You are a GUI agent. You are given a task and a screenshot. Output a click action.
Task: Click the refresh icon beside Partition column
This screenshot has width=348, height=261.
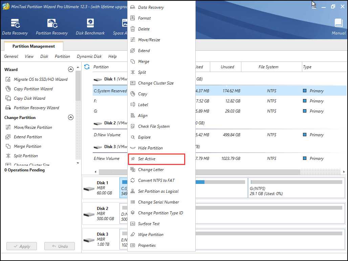[x=87, y=67]
